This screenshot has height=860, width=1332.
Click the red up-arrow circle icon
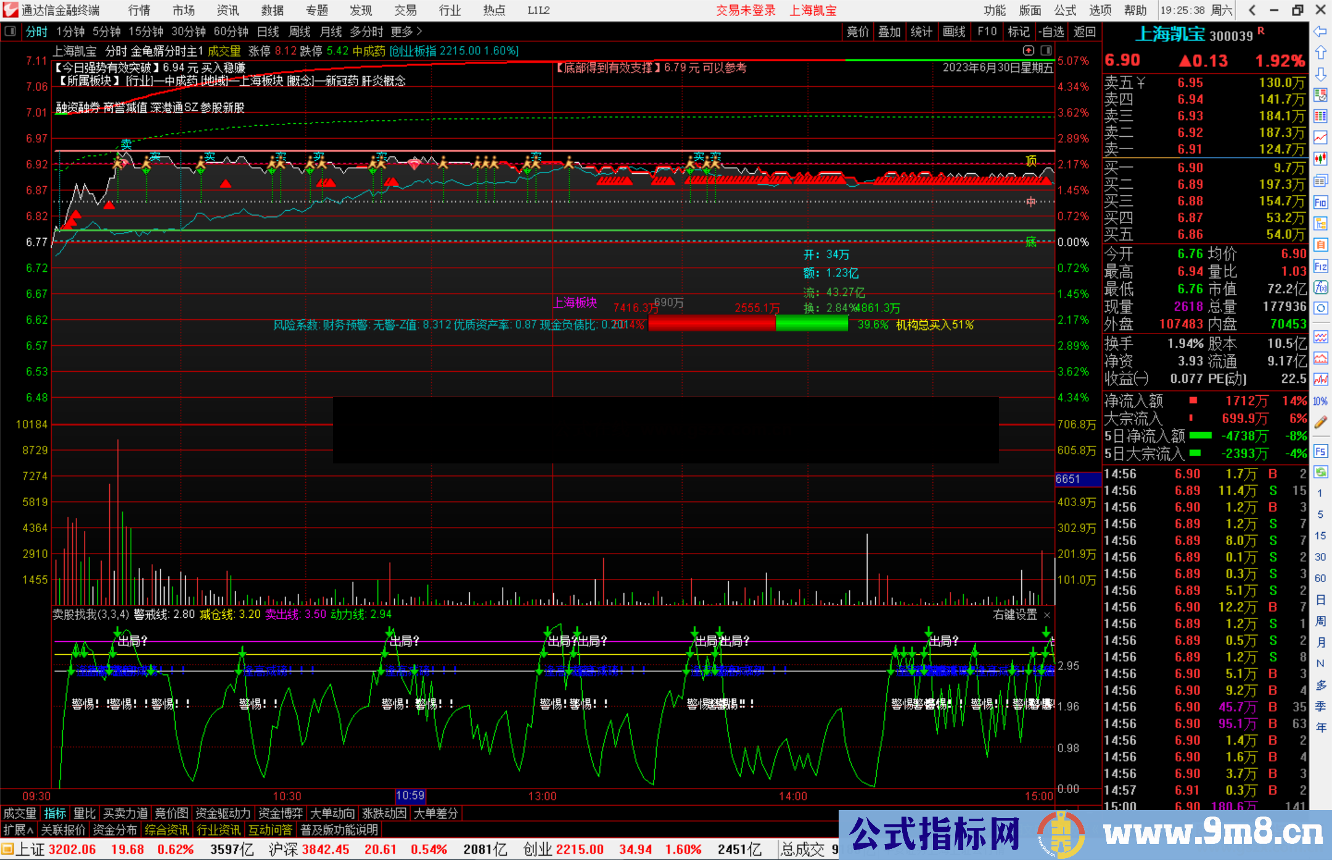coord(1028,51)
